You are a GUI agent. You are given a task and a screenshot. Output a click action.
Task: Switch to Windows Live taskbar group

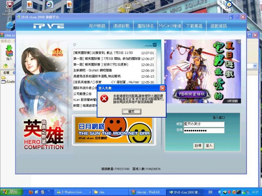coord(73,192)
